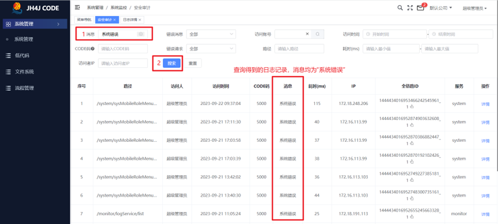Switch to the 菜单导航 tab

(84, 20)
